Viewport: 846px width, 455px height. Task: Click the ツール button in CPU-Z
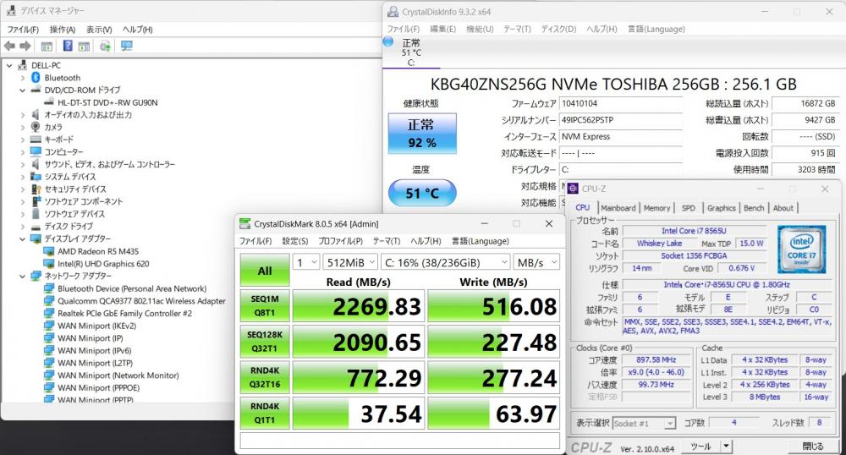point(700,447)
